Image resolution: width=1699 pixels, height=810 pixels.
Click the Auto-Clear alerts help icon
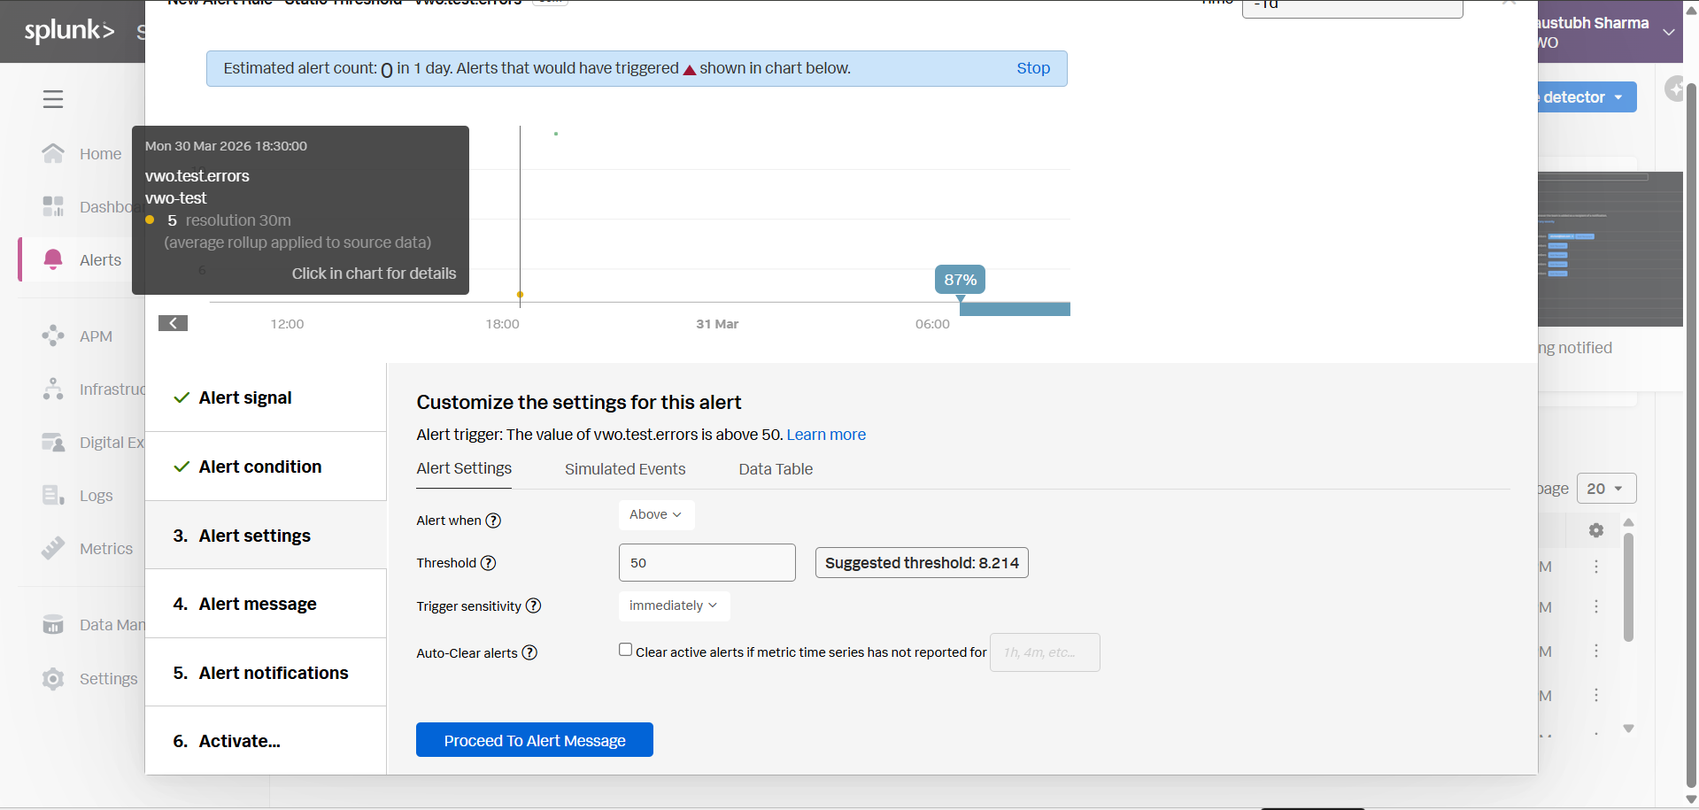click(x=529, y=652)
